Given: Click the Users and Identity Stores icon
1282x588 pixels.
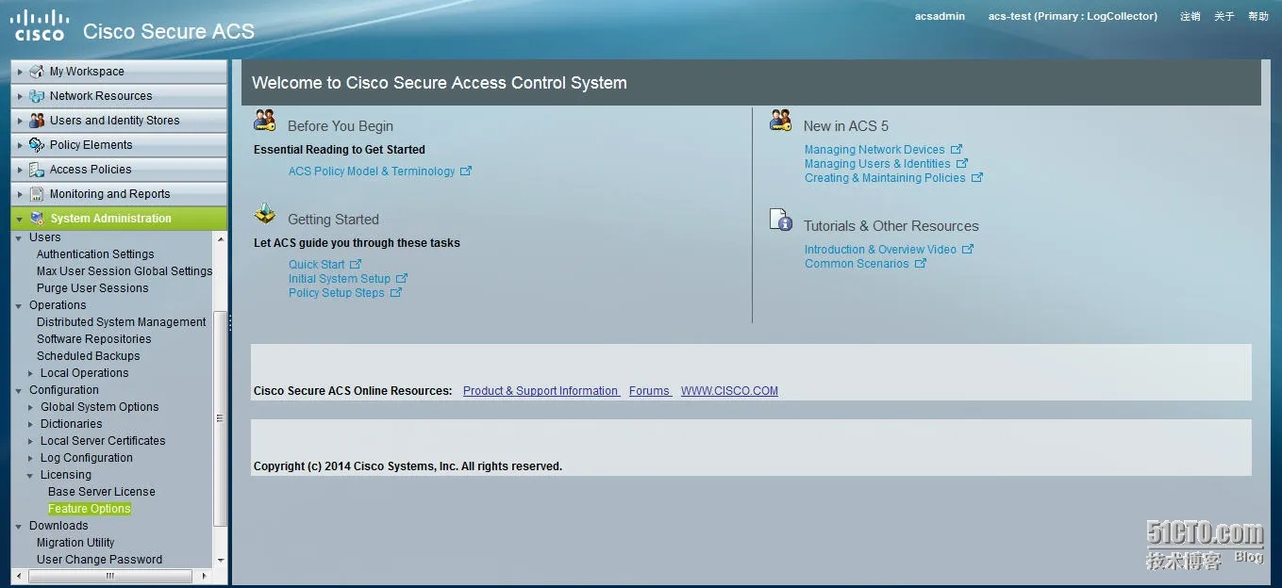Looking at the screenshot, I should point(37,121).
